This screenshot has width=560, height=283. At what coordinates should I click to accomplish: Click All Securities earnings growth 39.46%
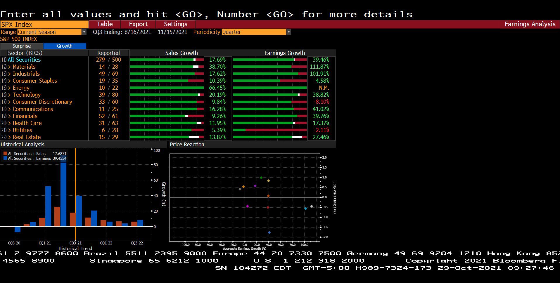click(x=321, y=60)
